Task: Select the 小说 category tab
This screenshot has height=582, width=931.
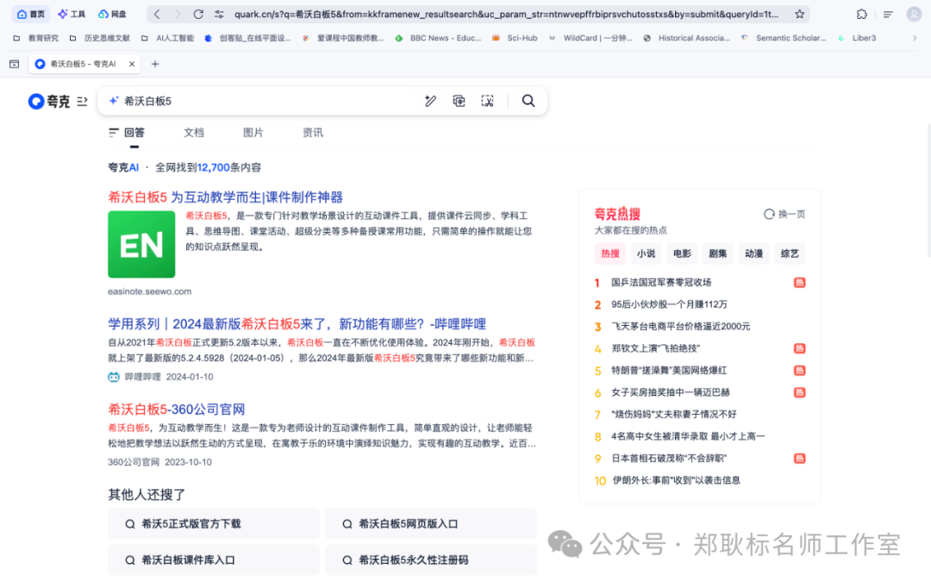Action: pos(646,253)
